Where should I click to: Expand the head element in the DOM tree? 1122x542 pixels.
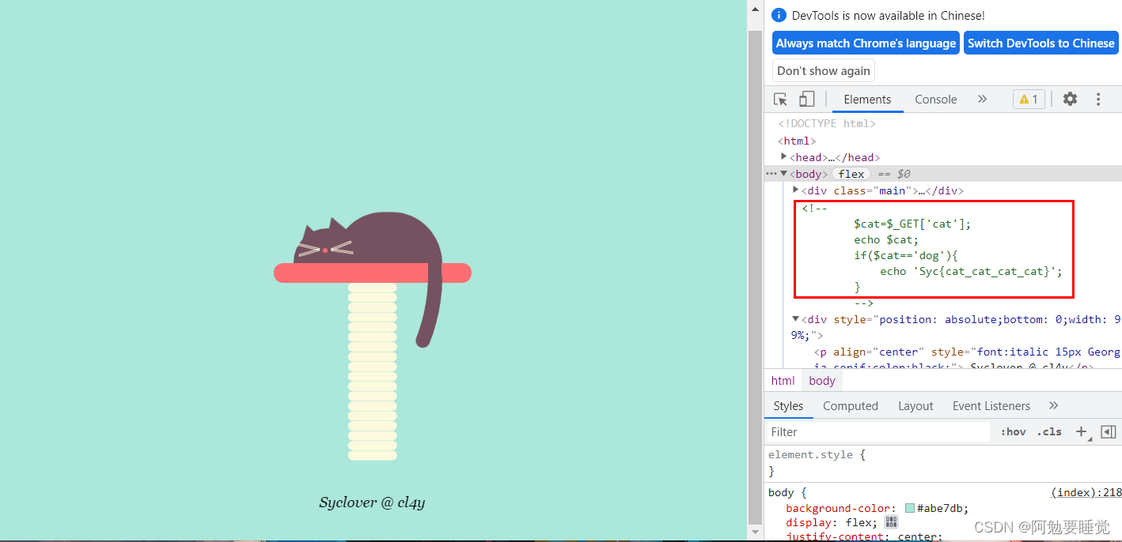point(784,156)
